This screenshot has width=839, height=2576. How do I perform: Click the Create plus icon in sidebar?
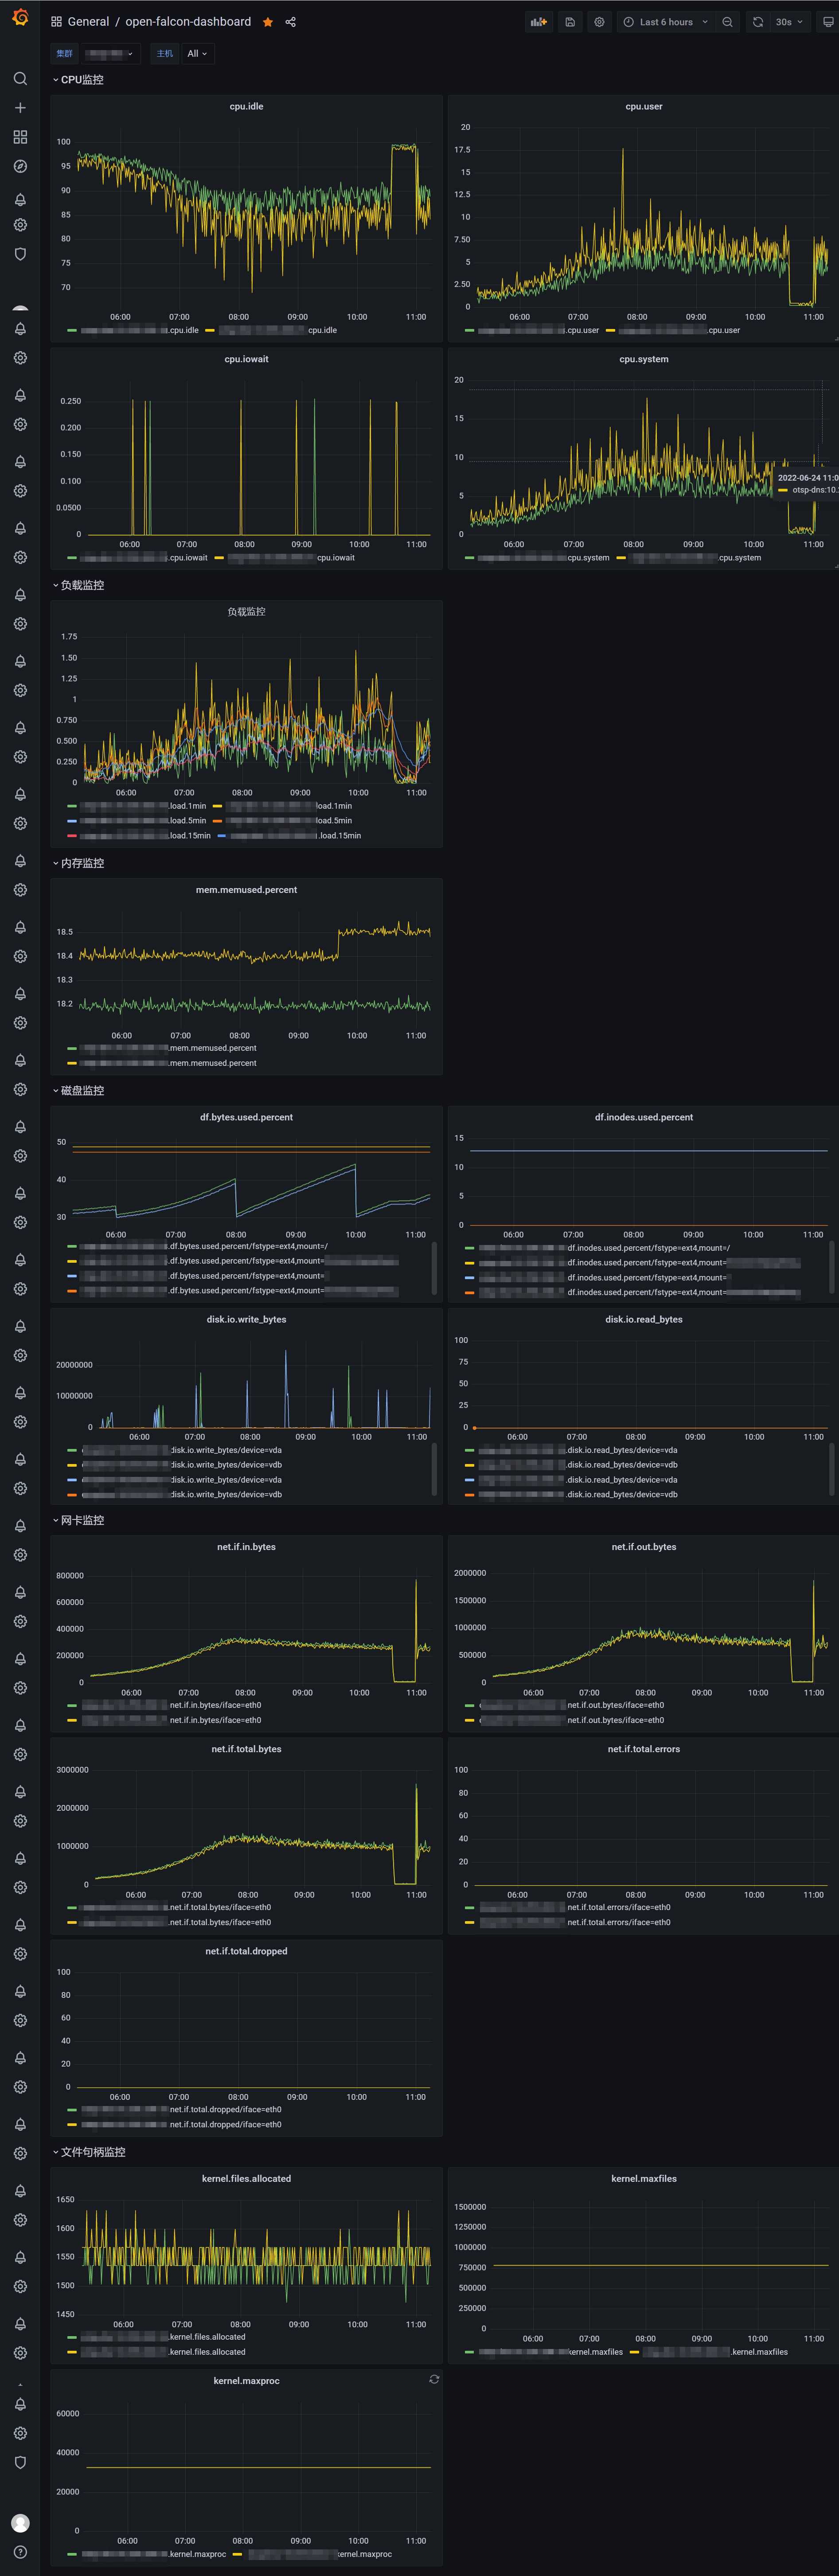click(x=20, y=107)
